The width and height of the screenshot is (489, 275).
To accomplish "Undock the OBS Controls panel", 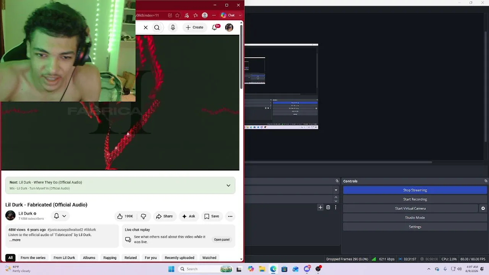I will coord(486,181).
